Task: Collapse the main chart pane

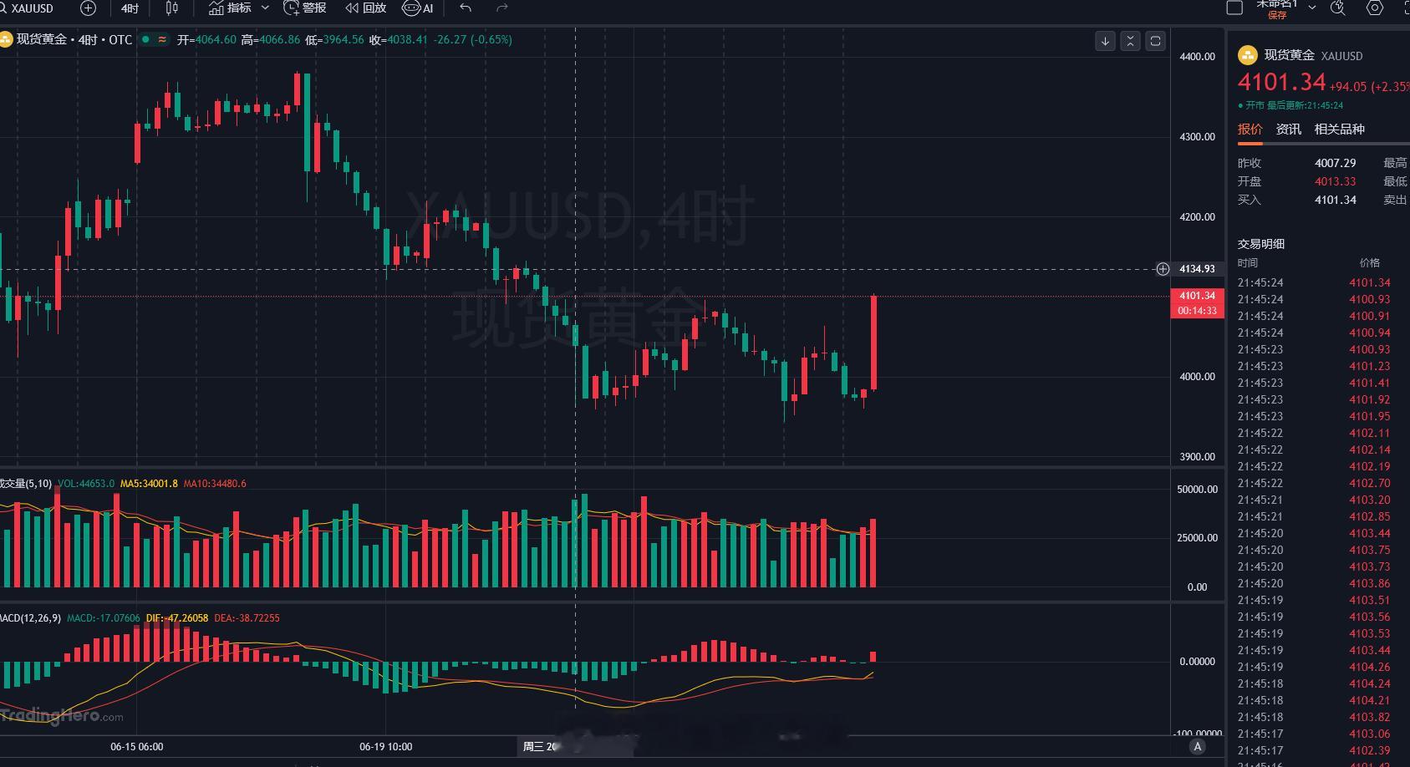Action: [1130, 41]
